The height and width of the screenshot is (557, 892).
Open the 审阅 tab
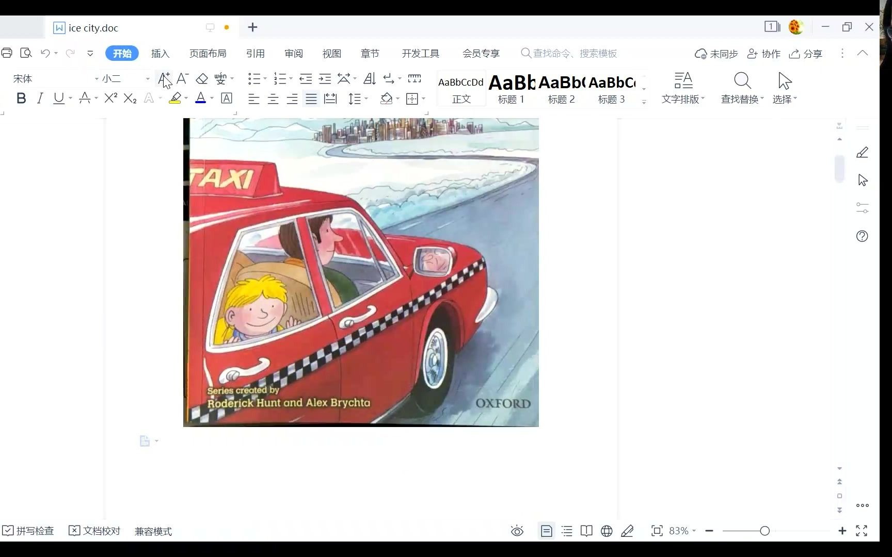coord(293,53)
